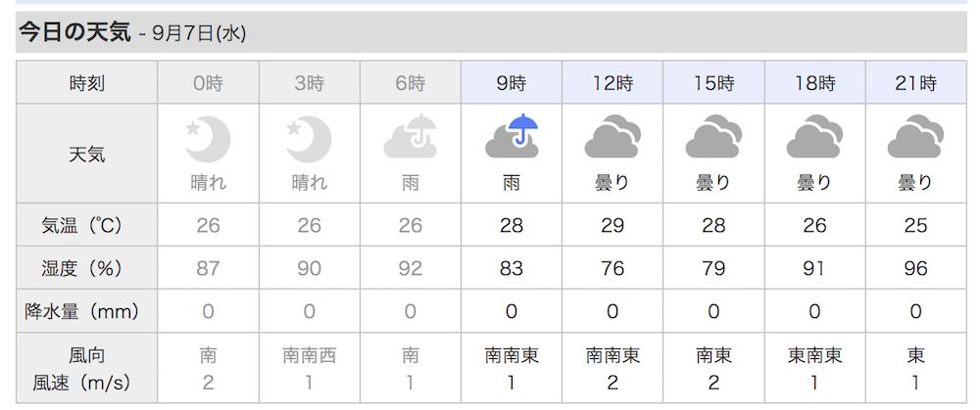Click the cloudy icon for 18時
Screen dimensions: 980x410
point(814,136)
